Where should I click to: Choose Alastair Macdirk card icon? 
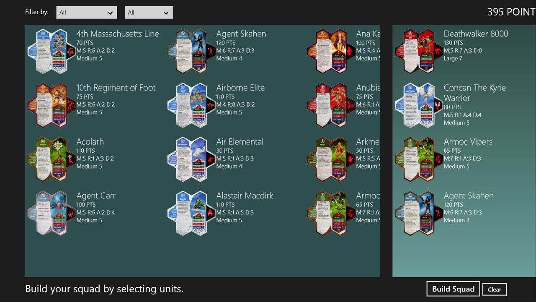[191, 213]
